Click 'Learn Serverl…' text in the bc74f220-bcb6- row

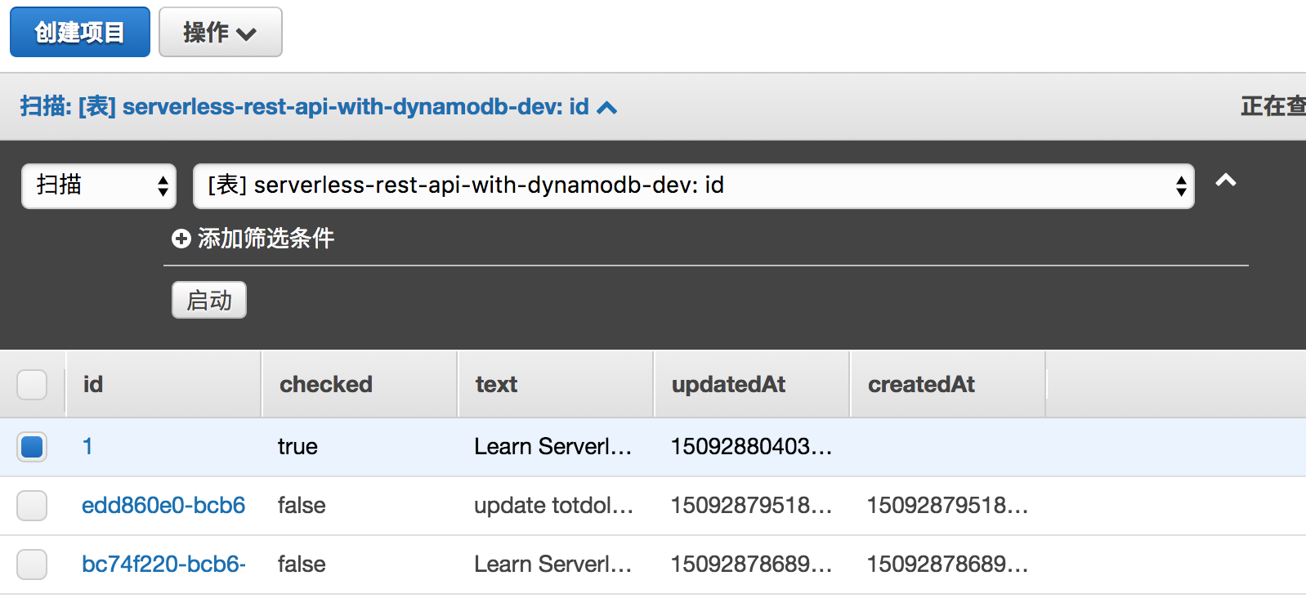[x=552, y=565]
